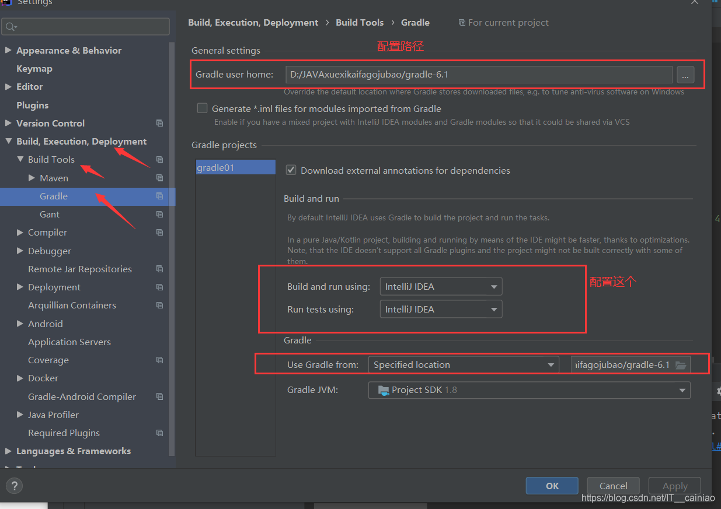Image resolution: width=721 pixels, height=509 pixels.
Task: Click Build Tools breadcrumb
Action: click(x=360, y=22)
